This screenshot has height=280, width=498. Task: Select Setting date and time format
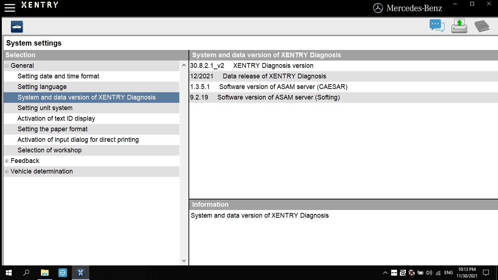click(x=58, y=76)
